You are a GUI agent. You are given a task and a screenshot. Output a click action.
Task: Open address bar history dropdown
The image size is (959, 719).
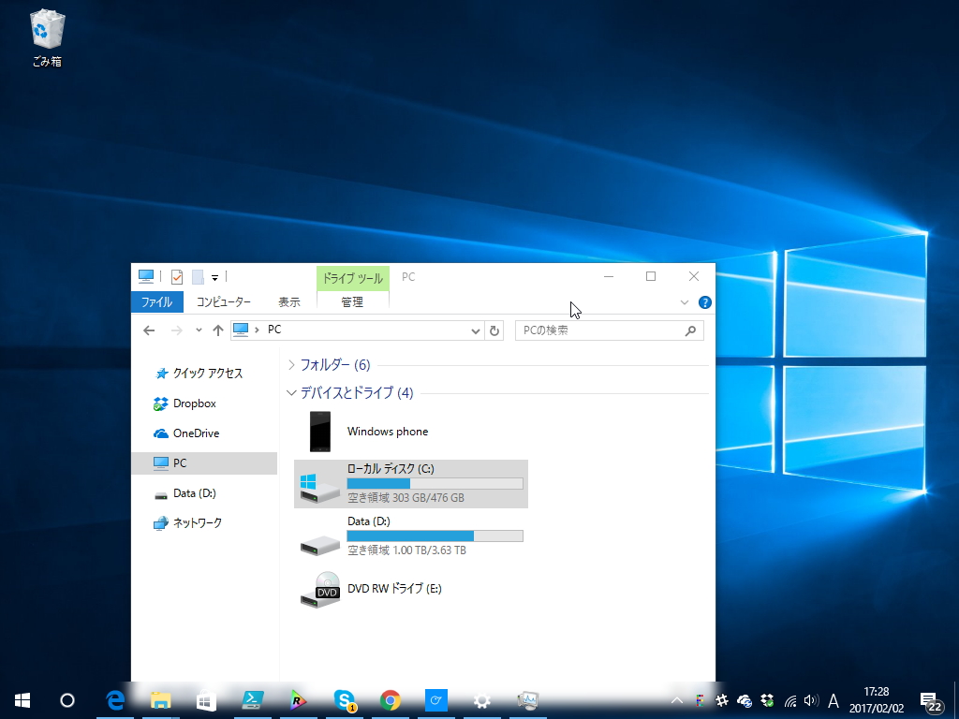475,330
